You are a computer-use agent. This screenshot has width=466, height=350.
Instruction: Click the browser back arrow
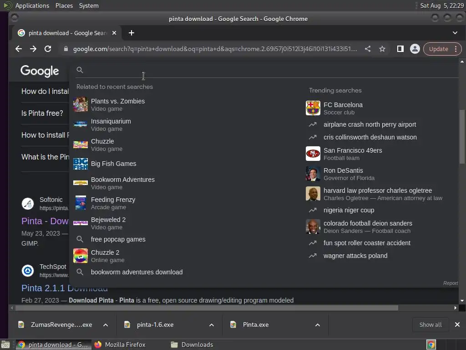18,49
